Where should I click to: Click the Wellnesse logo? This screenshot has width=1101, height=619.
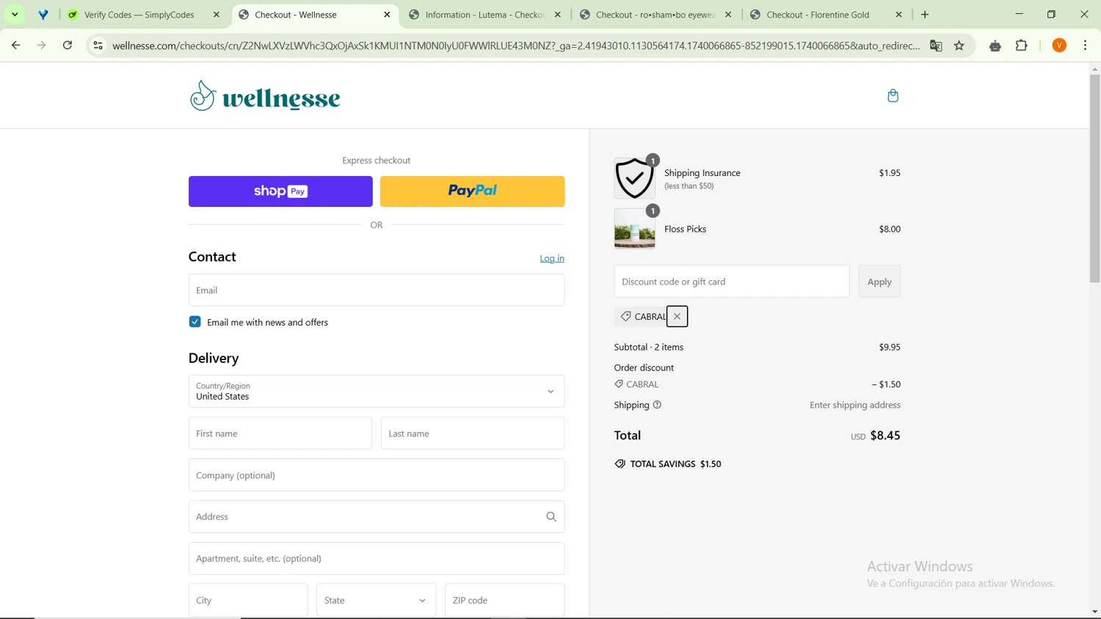pos(265,96)
